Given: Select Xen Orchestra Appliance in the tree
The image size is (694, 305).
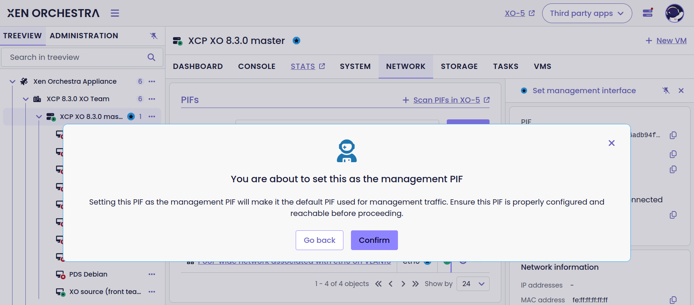Looking at the screenshot, I should [x=75, y=81].
